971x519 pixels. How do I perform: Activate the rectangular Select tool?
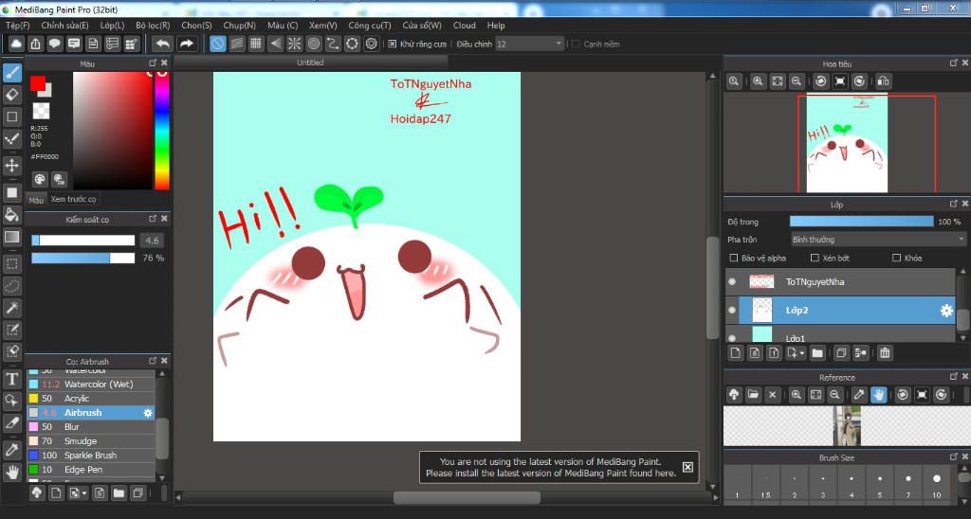(11, 264)
